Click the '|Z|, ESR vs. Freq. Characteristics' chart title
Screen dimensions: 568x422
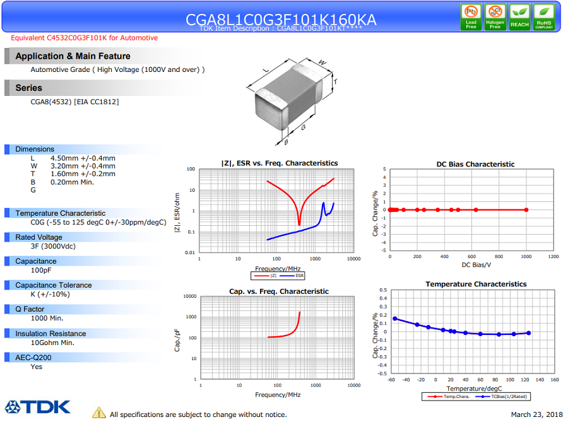pyautogui.click(x=280, y=163)
